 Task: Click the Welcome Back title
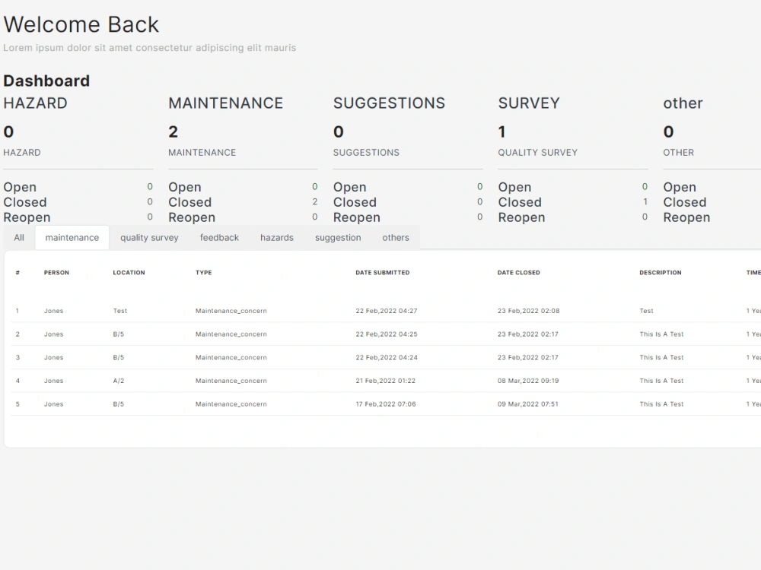pyautogui.click(x=81, y=24)
